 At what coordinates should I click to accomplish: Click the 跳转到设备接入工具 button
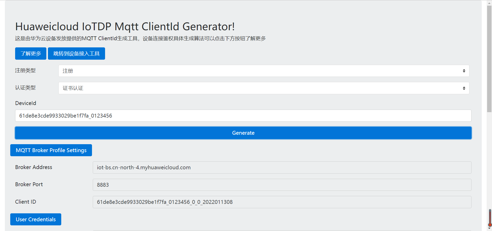[x=76, y=54]
